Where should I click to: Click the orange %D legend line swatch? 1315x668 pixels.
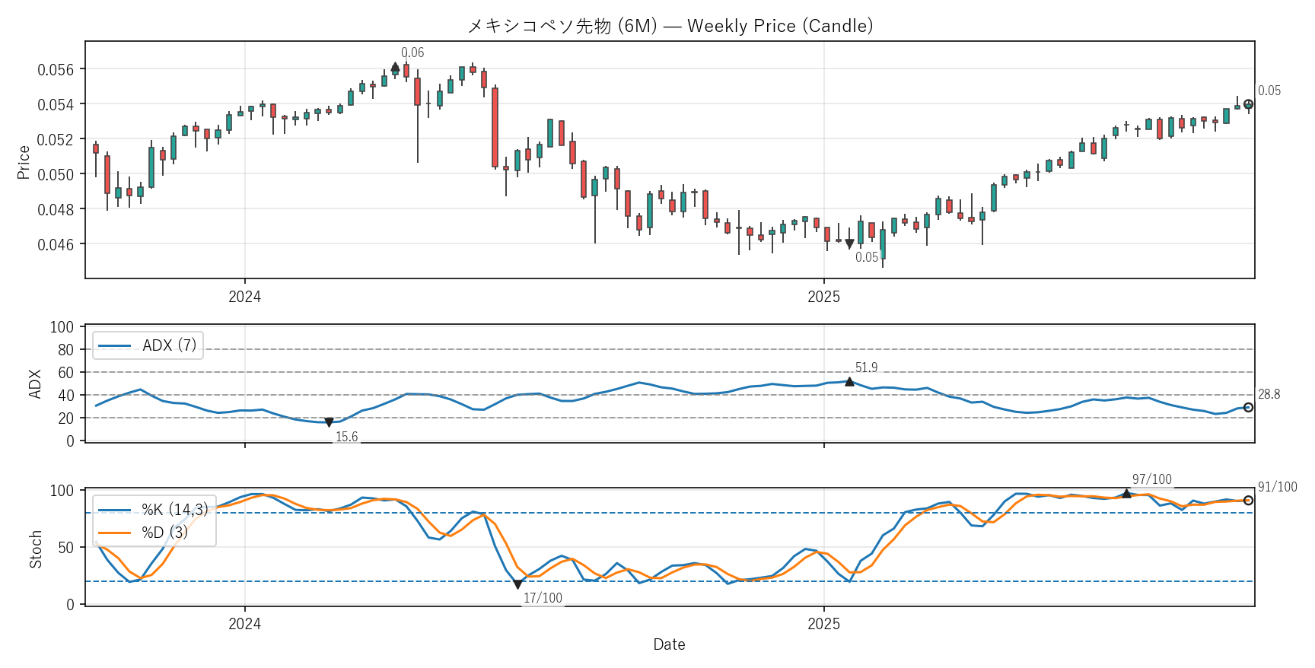pyautogui.click(x=115, y=533)
